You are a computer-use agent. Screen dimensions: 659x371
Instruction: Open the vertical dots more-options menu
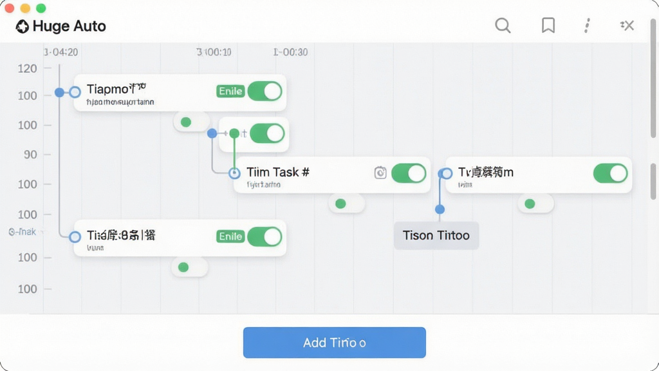click(587, 25)
